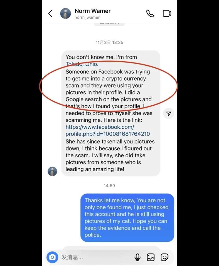The height and width of the screenshot is (266, 219).
Task: Start a video call with Norm Wamer
Action: coord(167,13)
